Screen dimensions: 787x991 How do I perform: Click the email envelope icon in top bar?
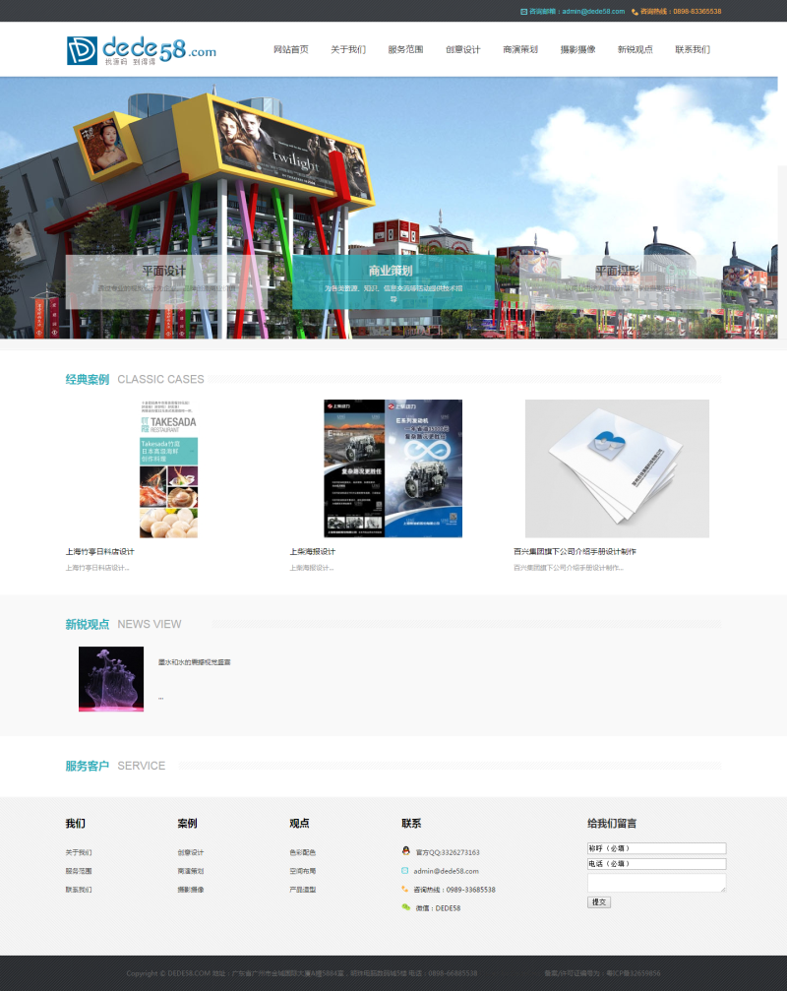coord(523,12)
